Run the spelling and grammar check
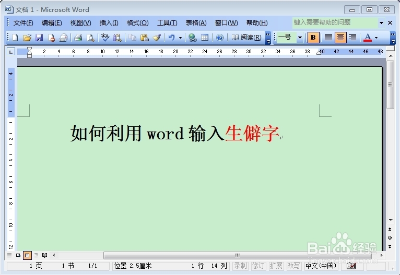400x275 pixels. click(105, 38)
